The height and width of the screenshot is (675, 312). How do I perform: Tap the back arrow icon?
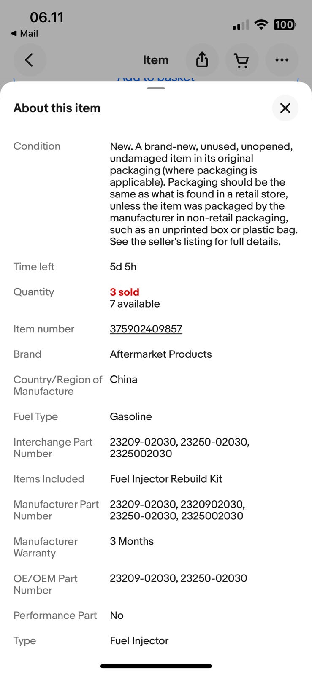(29, 60)
